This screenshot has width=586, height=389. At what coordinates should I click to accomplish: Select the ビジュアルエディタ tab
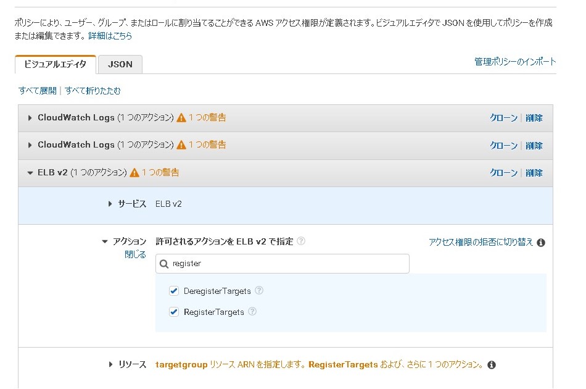coord(56,64)
